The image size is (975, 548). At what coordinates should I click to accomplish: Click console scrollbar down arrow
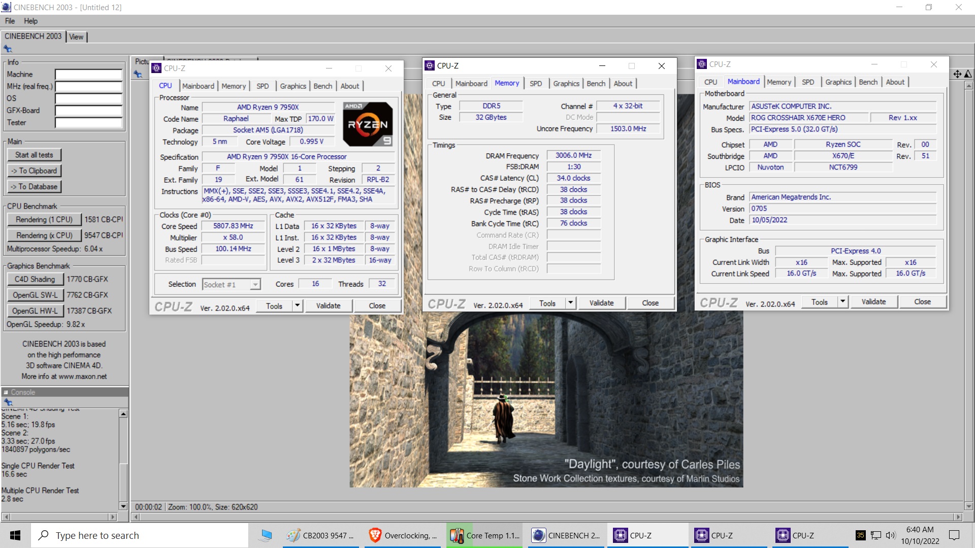tap(123, 506)
